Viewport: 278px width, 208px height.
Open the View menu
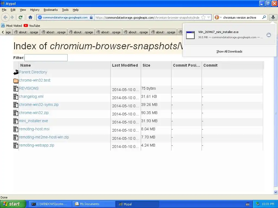[x=23, y=10]
